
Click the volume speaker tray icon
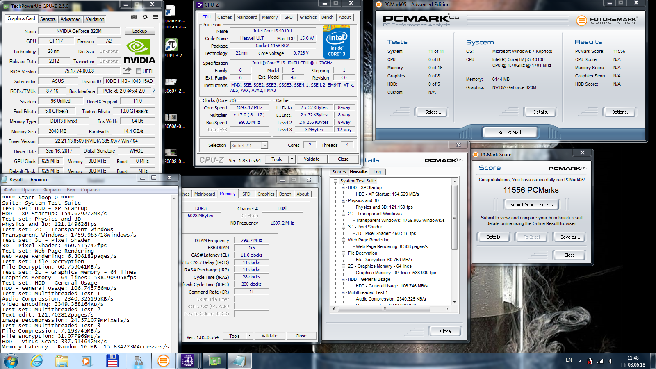click(x=610, y=361)
